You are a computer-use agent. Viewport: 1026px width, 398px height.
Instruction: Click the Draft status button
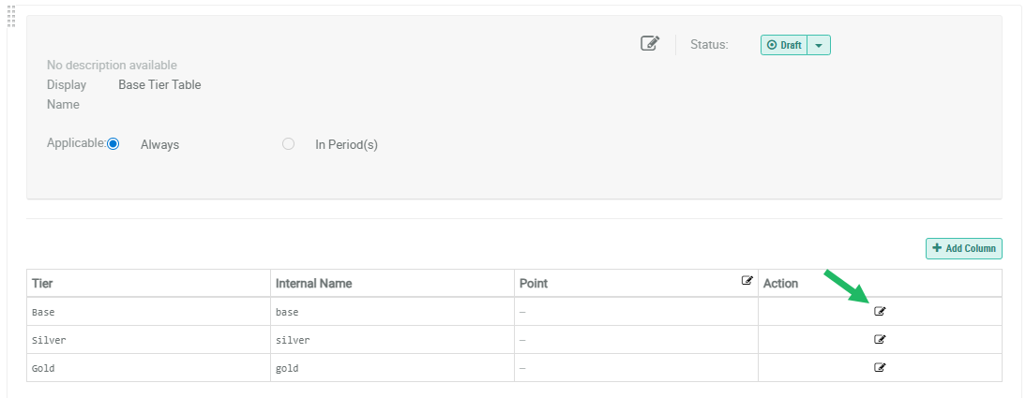[x=784, y=45]
